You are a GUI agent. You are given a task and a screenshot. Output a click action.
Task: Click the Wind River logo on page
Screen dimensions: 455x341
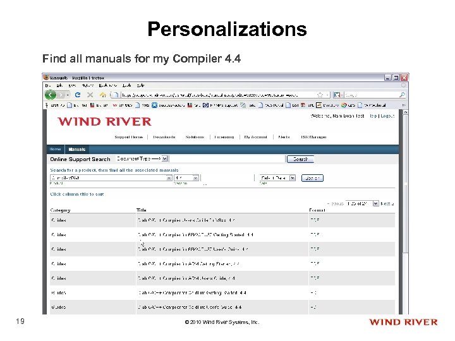[104, 121]
